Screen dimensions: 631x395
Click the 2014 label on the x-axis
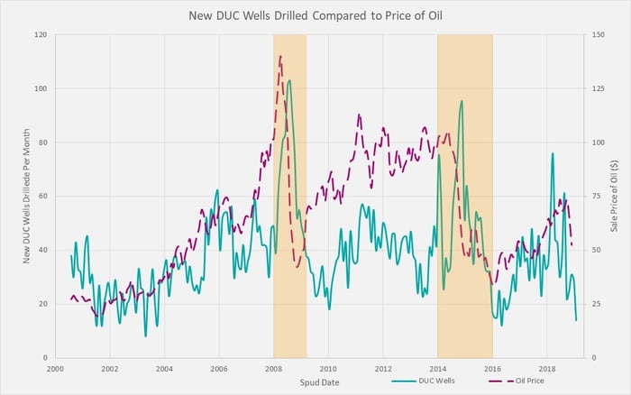click(438, 369)
